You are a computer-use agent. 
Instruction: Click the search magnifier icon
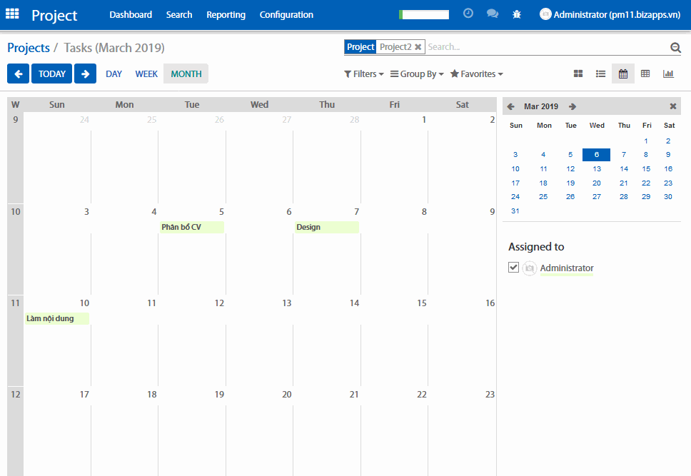click(675, 48)
